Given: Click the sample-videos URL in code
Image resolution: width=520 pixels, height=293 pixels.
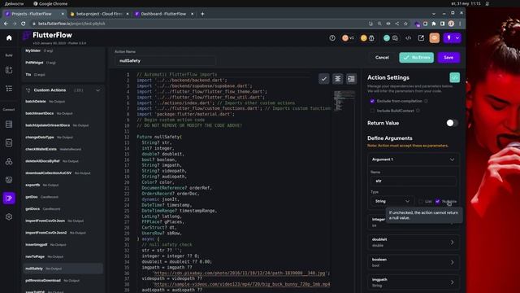Looking at the screenshot, I should (242, 284).
